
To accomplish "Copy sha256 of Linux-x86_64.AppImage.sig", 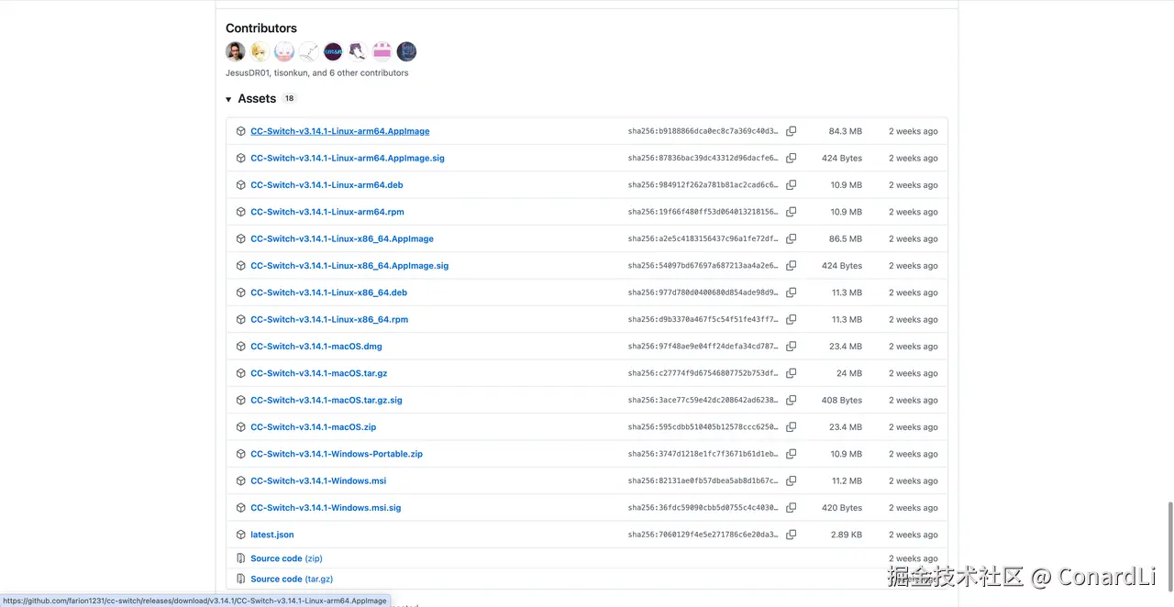I will pyautogui.click(x=791, y=266).
